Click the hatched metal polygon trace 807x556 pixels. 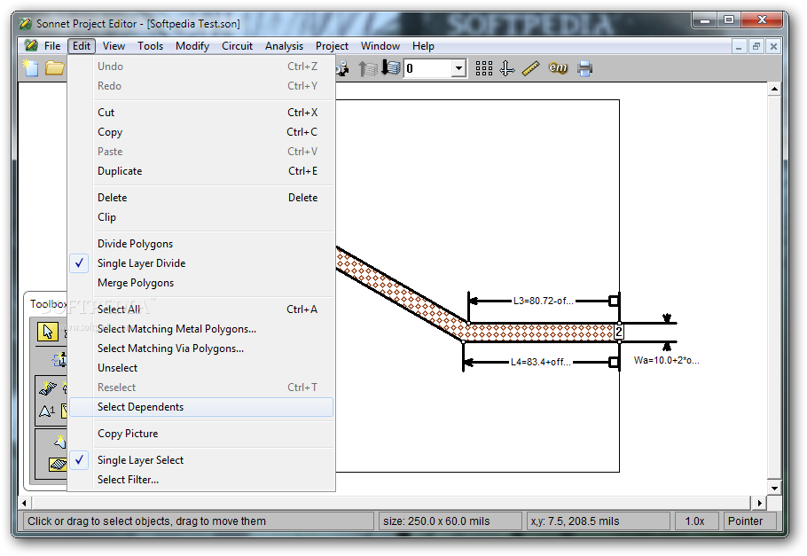pos(540,332)
